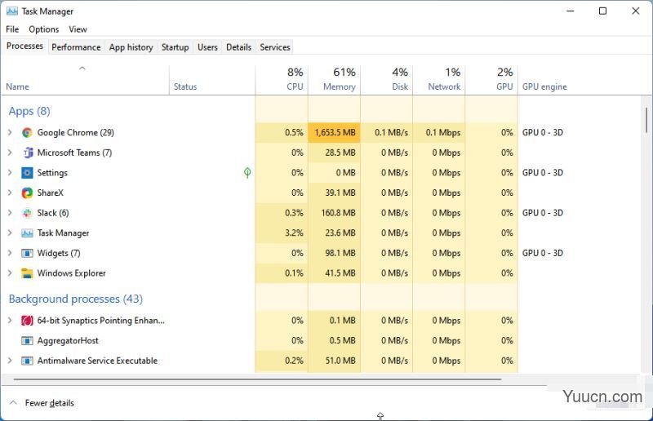Screen dimensions: 653x421
Task: Click the AggregatorHost process icon
Action: (x=27, y=340)
